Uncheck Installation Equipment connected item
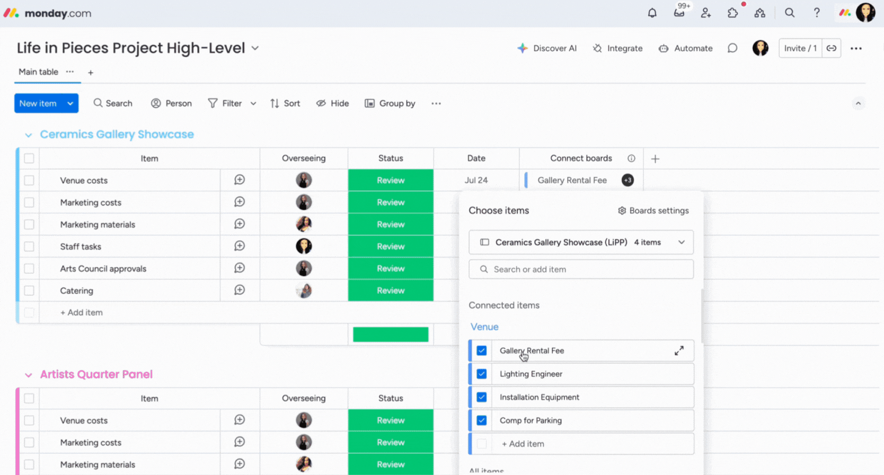Viewport: 884px width, 475px height. tap(481, 397)
